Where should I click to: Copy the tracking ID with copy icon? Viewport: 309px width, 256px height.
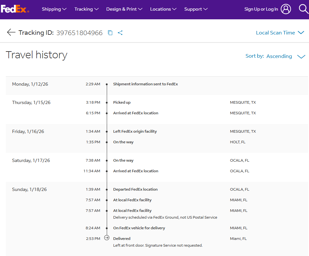click(x=110, y=33)
